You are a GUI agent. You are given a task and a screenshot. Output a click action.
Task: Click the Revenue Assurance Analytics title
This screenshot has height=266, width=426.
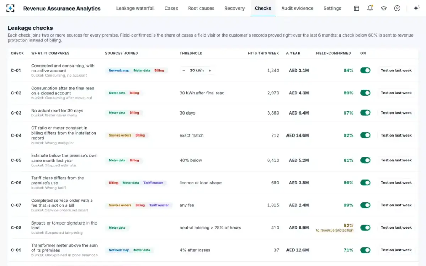[62, 9]
